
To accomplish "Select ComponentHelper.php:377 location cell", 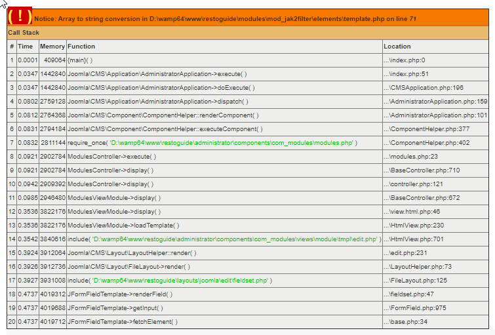I will [435, 129].
